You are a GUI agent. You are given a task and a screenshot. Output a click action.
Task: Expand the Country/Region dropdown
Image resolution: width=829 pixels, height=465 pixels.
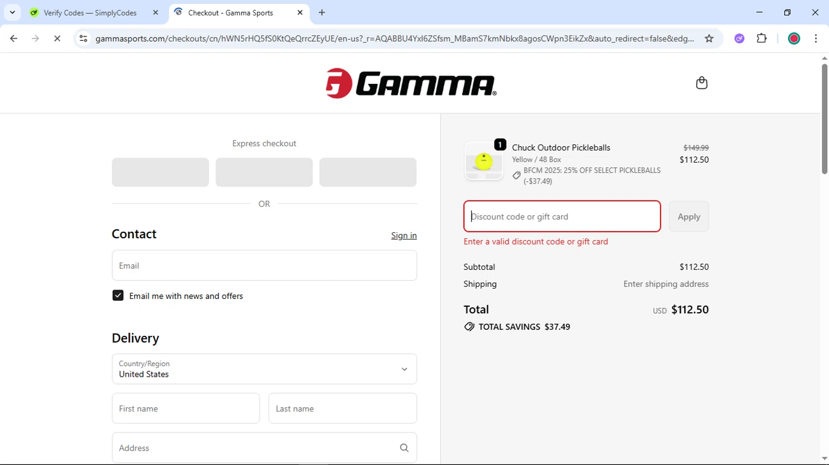(264, 369)
